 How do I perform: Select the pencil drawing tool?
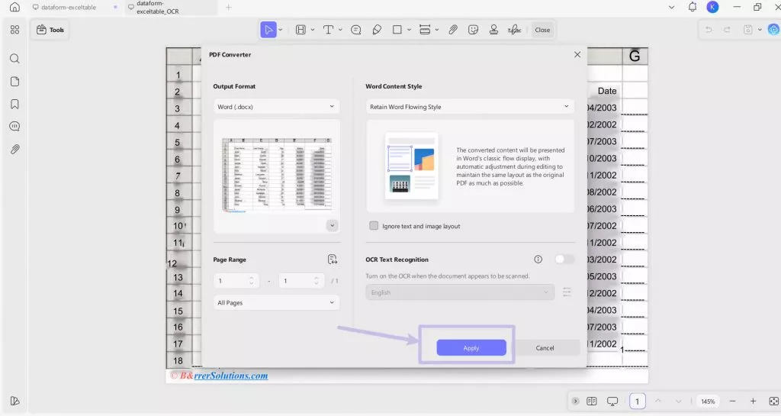(x=377, y=30)
